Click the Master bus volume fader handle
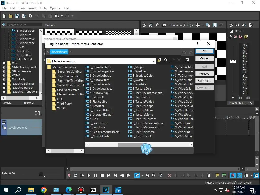The image size is (260, 195). (233, 61)
